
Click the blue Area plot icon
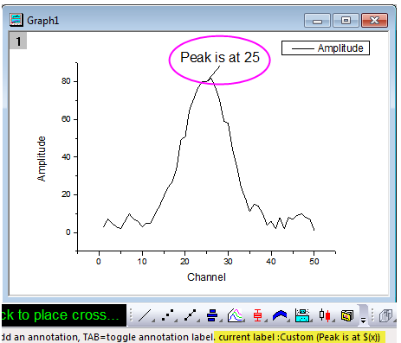(x=280, y=315)
